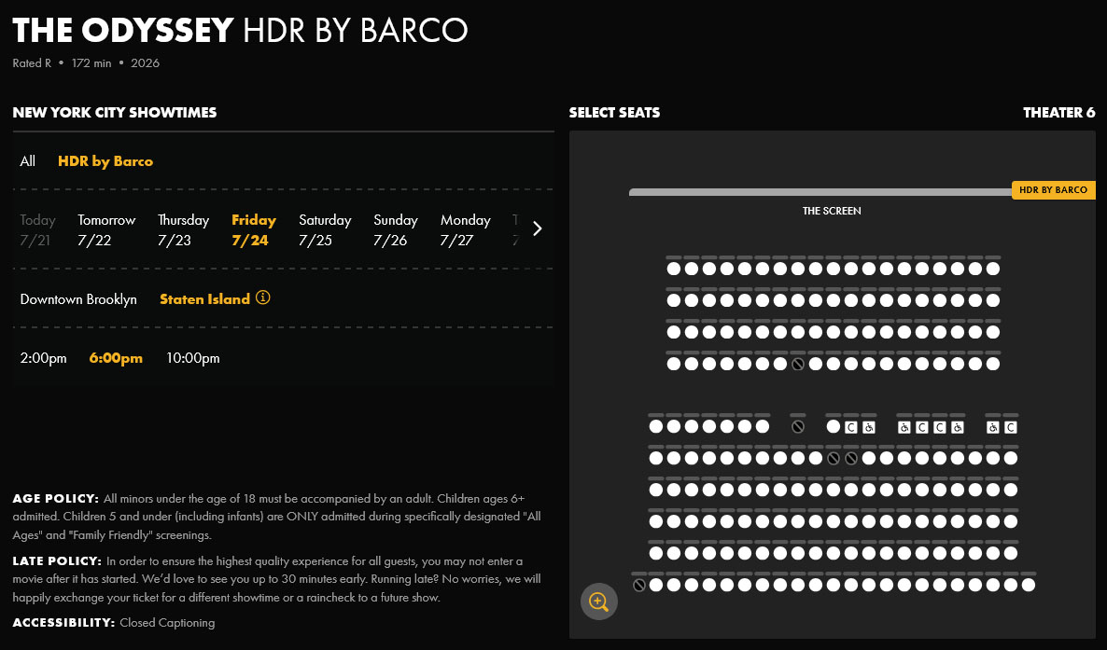The height and width of the screenshot is (650, 1107).
Task: Pick the rightmost seat in the first row
Action: [992, 269]
